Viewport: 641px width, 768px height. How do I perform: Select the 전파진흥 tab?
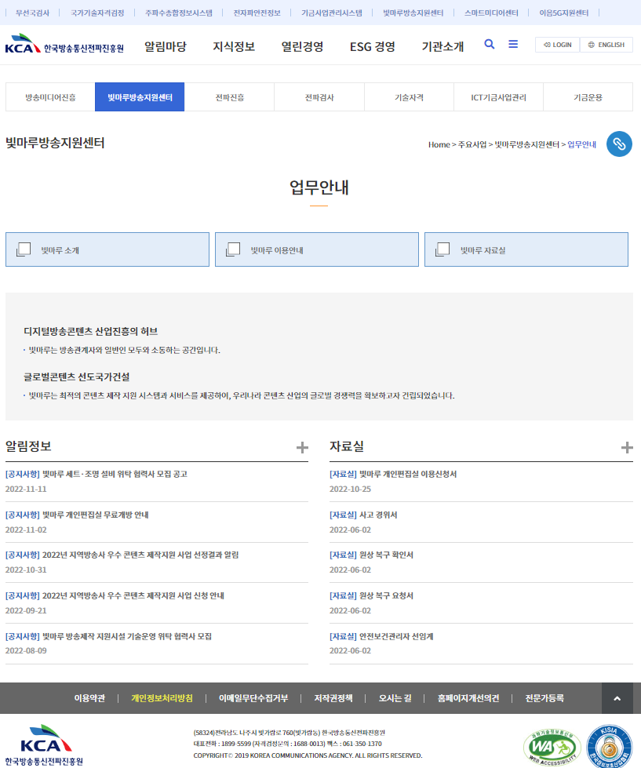pos(230,97)
